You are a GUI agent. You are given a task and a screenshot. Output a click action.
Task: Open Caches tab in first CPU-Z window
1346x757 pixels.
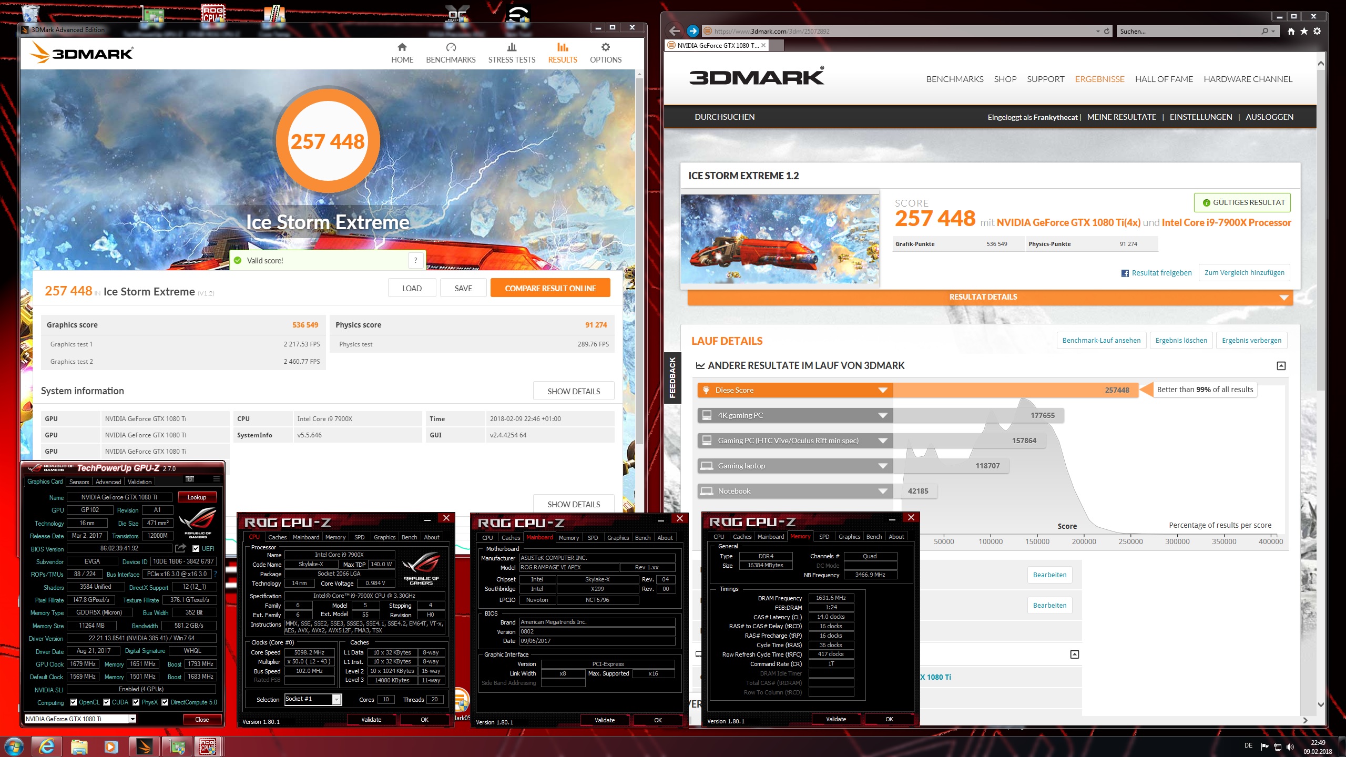tap(277, 537)
